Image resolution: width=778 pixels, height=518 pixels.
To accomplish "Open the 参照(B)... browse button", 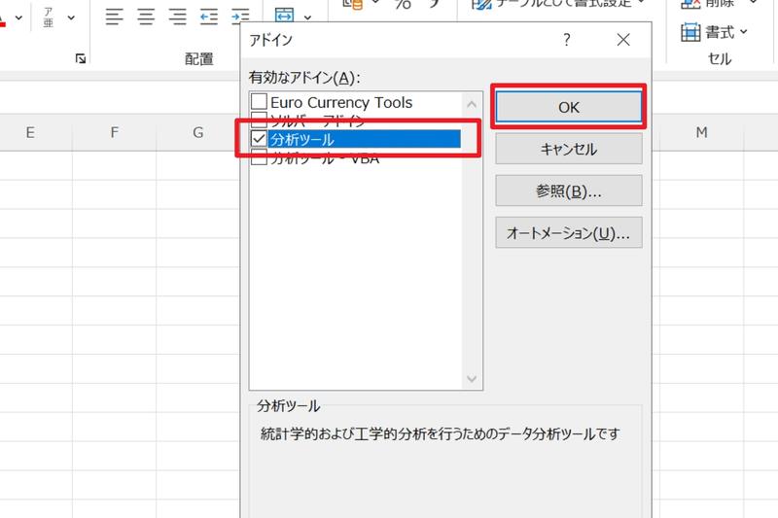I will coord(569,190).
